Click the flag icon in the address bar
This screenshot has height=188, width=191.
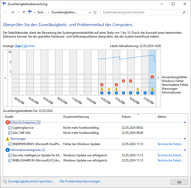click(30, 12)
